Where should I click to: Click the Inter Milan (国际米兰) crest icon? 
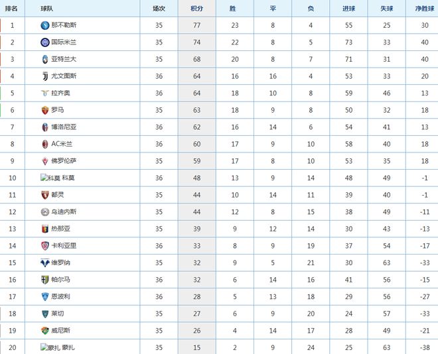click(44, 42)
